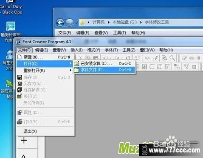The image size is (203, 158).
Task: Click the Font Creator Program title bar icon
Action: point(18,42)
